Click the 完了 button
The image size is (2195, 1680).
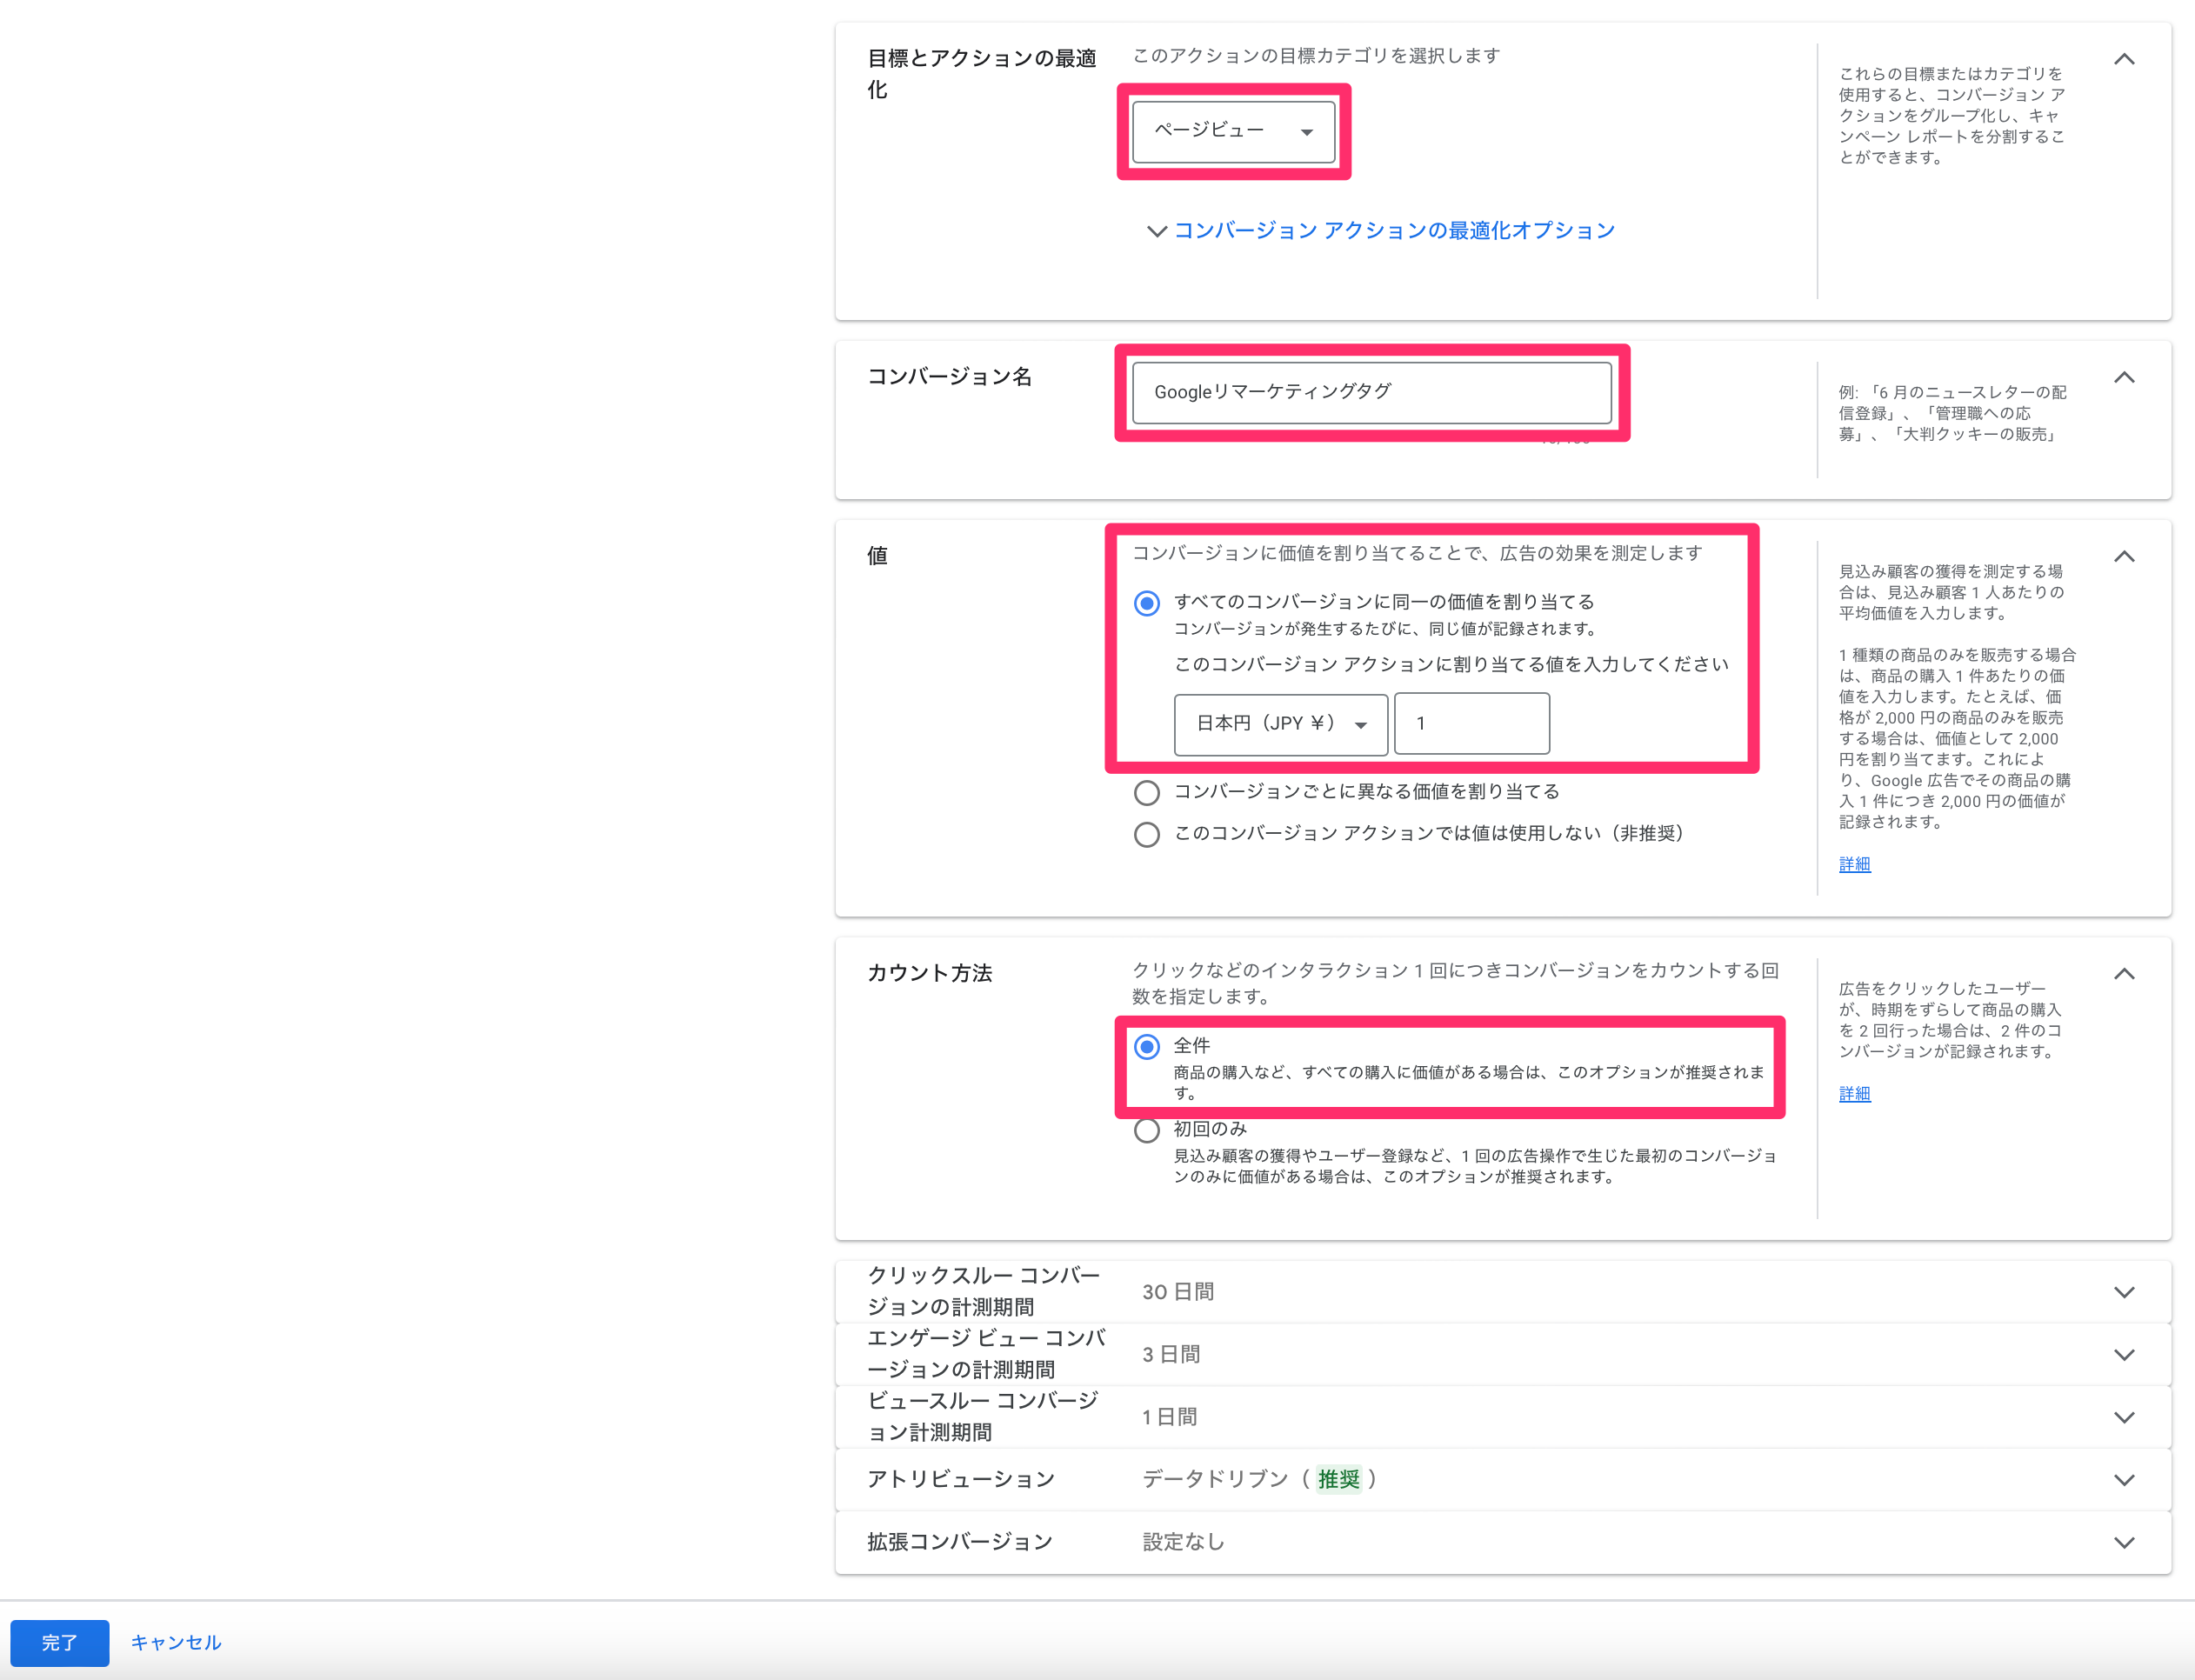60,1643
